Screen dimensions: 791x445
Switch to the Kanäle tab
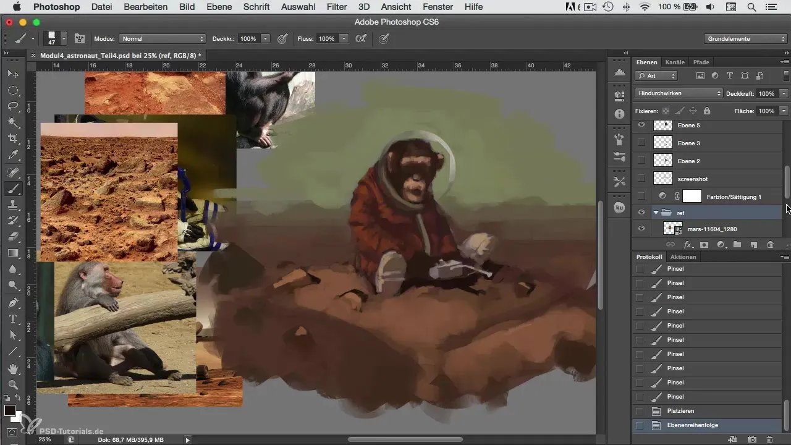(x=675, y=62)
